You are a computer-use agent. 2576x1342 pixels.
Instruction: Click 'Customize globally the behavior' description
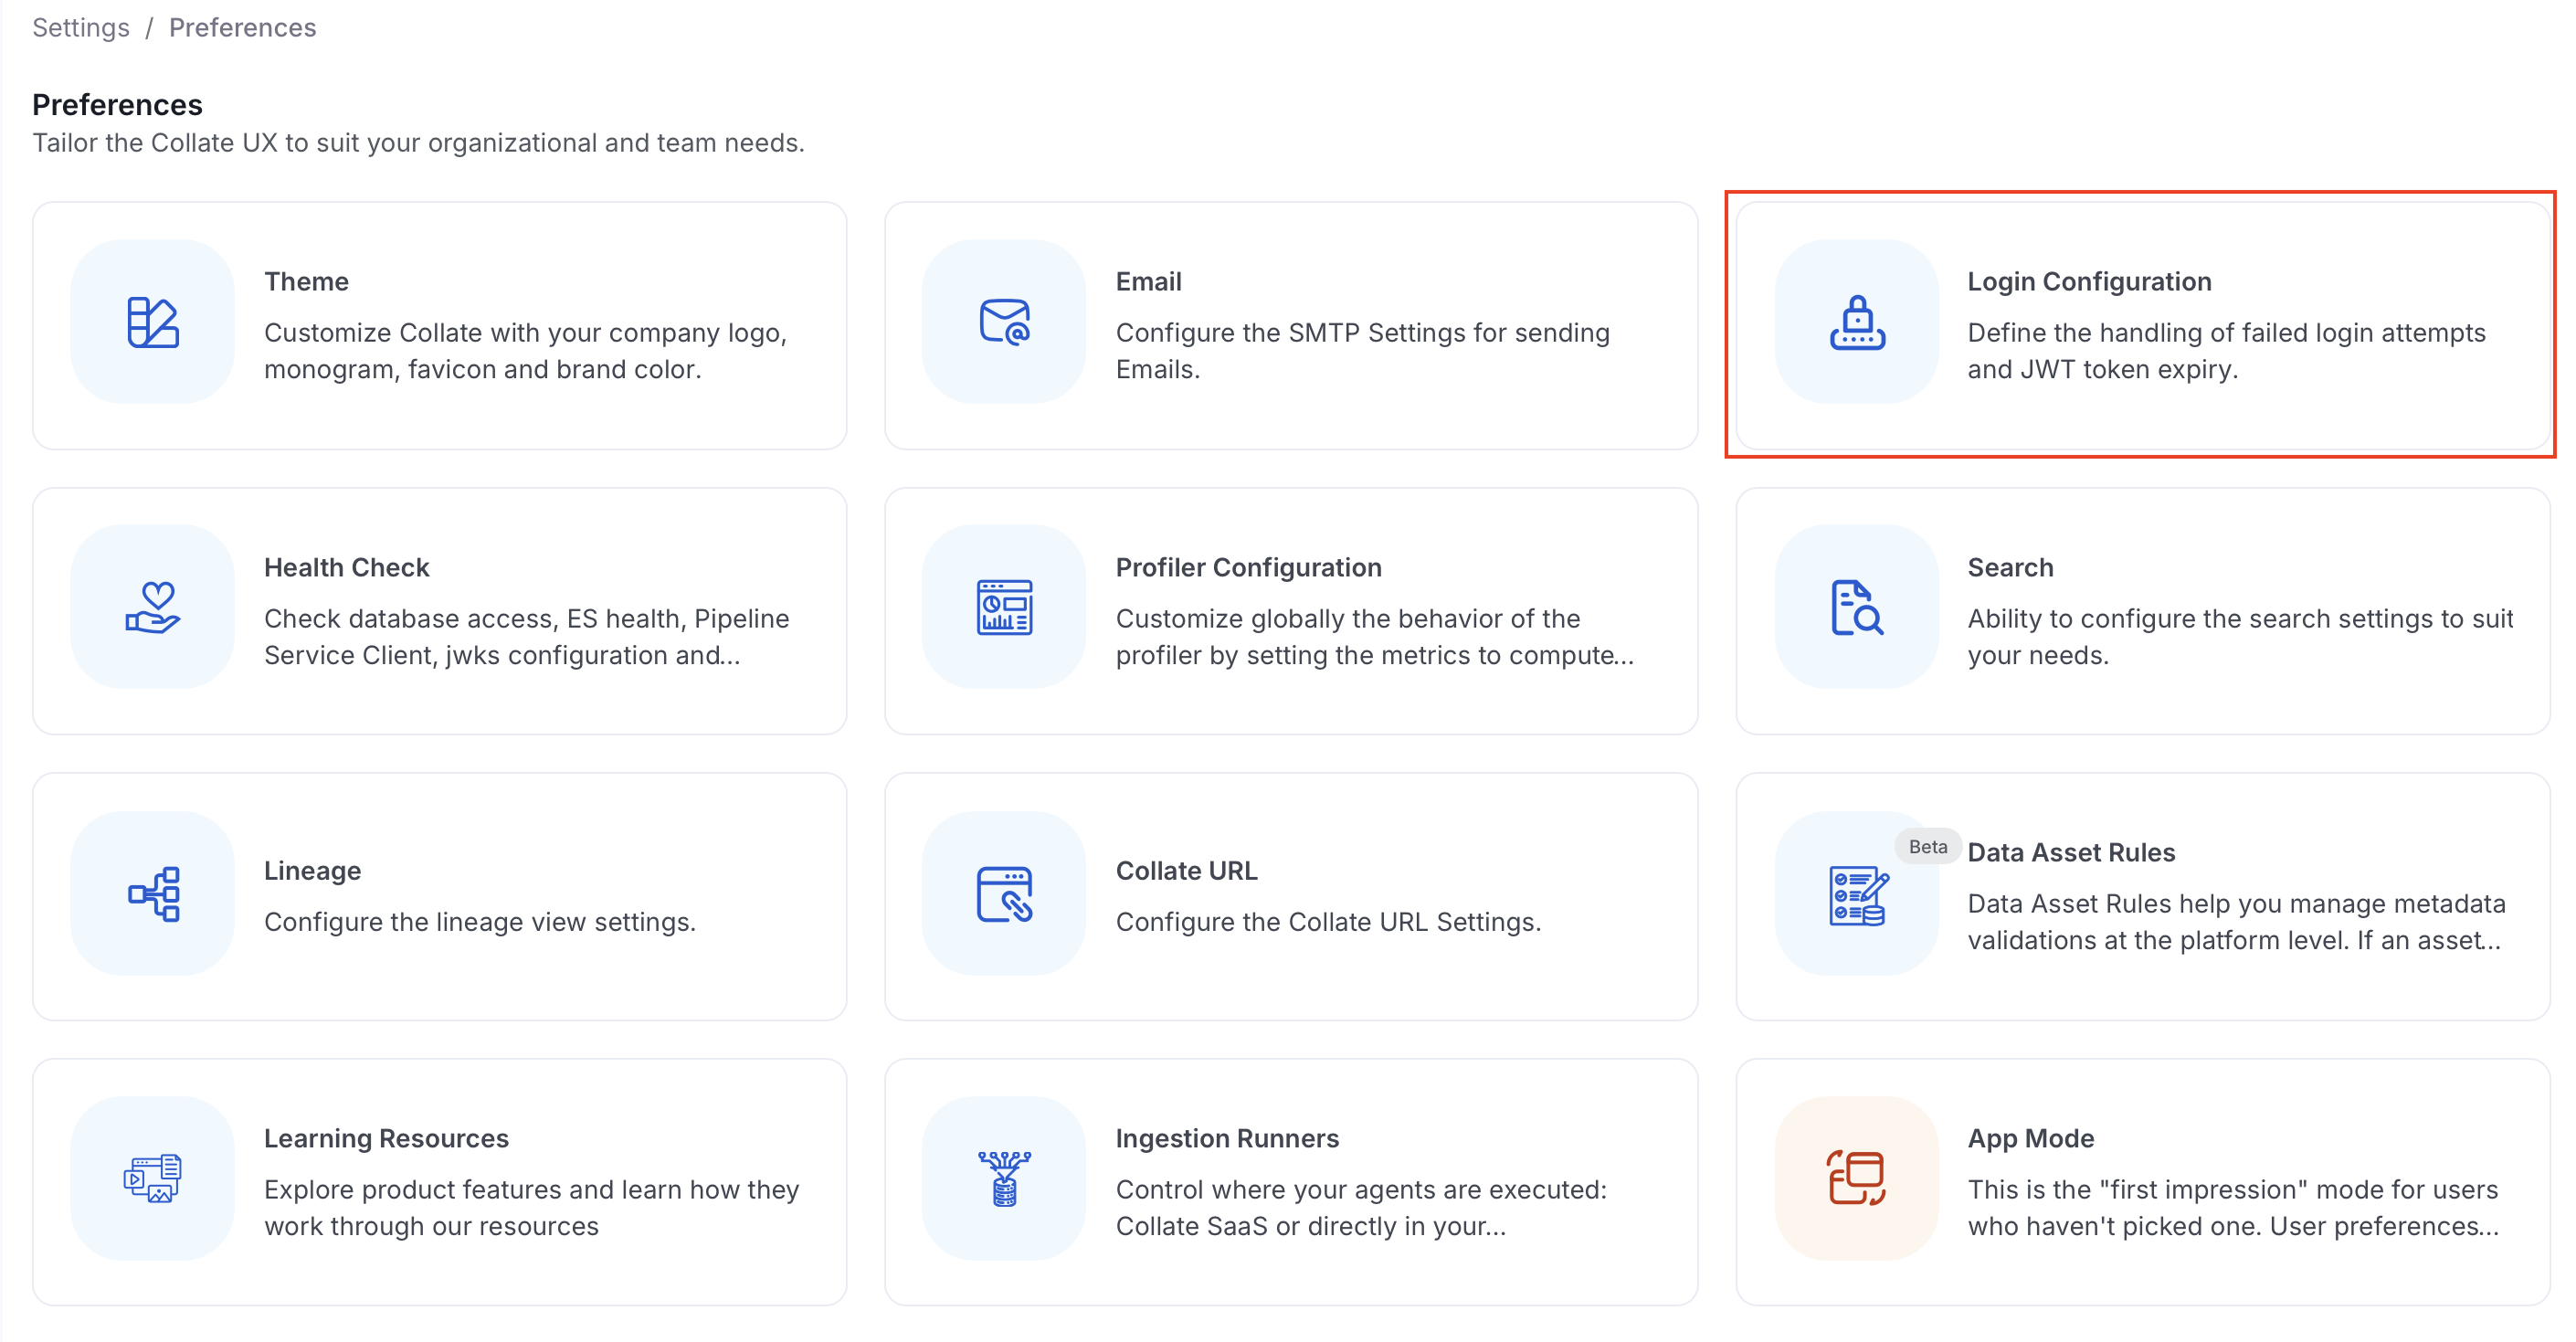(x=1374, y=637)
